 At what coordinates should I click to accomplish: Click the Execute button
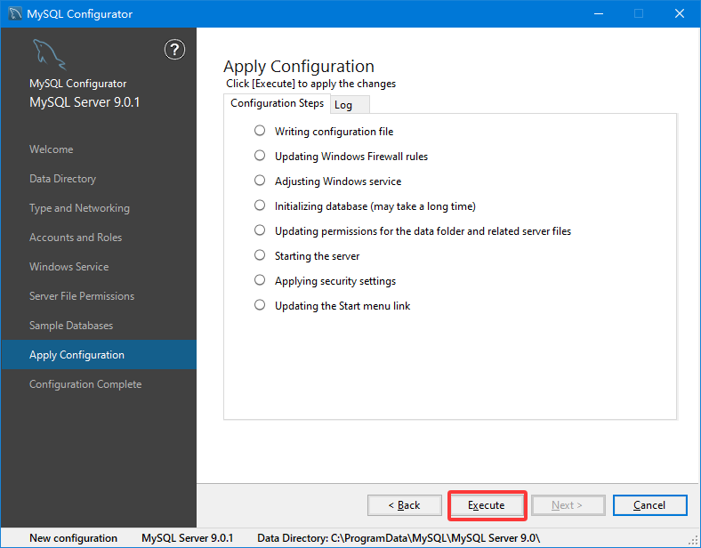coord(487,505)
